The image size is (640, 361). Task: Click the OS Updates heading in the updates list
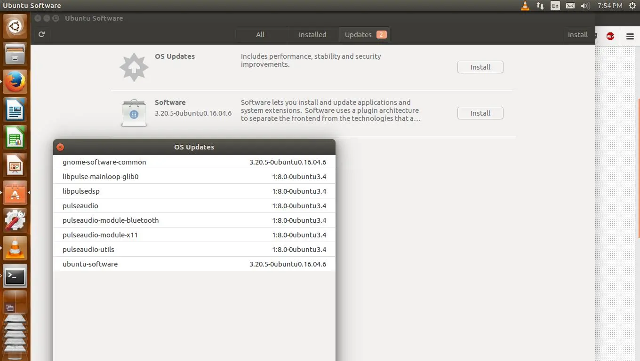[175, 56]
